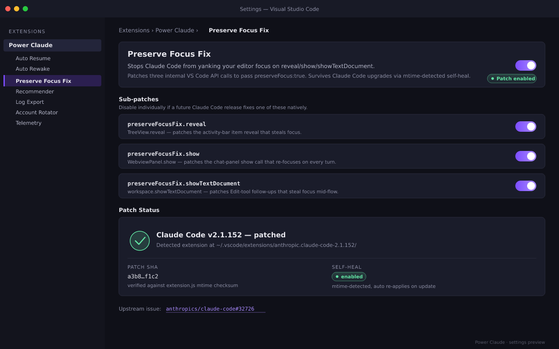
Task: Click the Sub-patches section heading
Action: click(x=138, y=99)
